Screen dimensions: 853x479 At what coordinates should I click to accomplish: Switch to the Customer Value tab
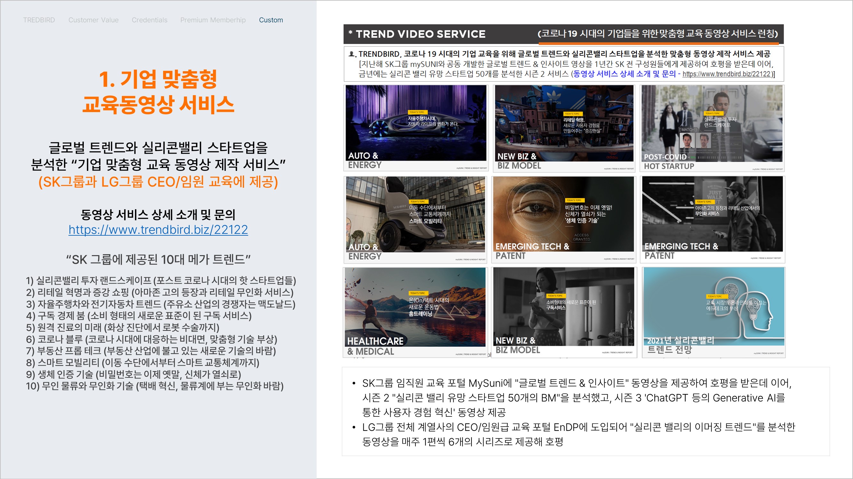tap(93, 20)
